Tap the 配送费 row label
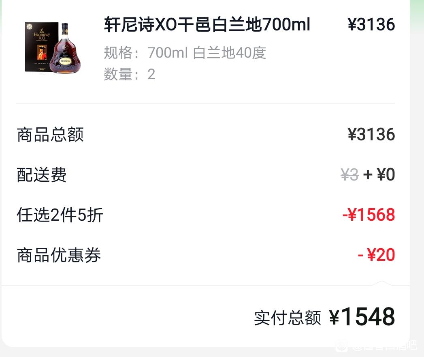 coord(42,174)
